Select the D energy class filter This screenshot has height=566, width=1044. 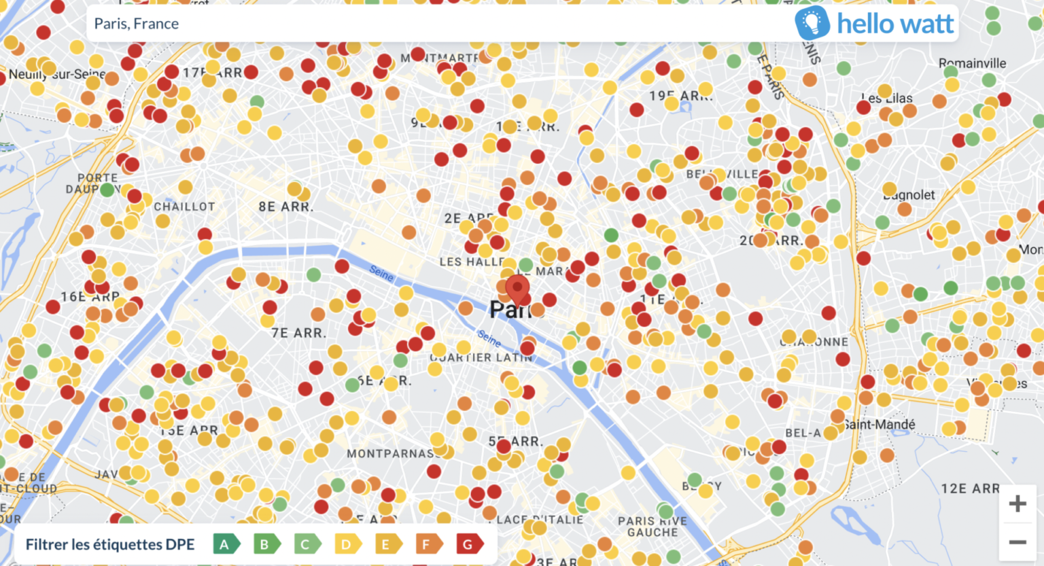pos(347,544)
